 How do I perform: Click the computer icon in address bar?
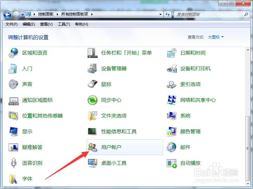[28, 14]
